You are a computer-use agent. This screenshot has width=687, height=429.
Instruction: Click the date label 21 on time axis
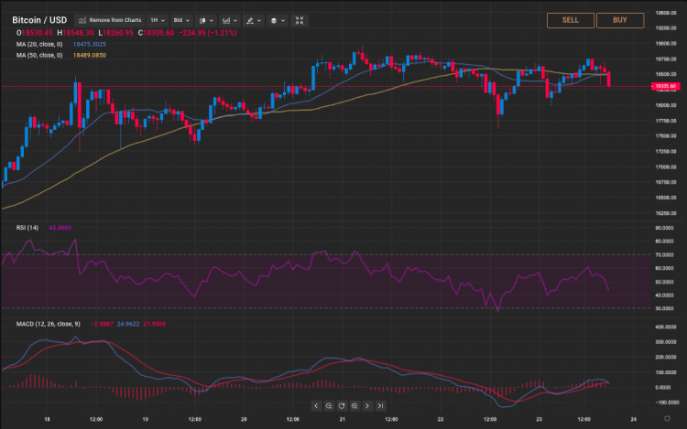tap(343, 419)
